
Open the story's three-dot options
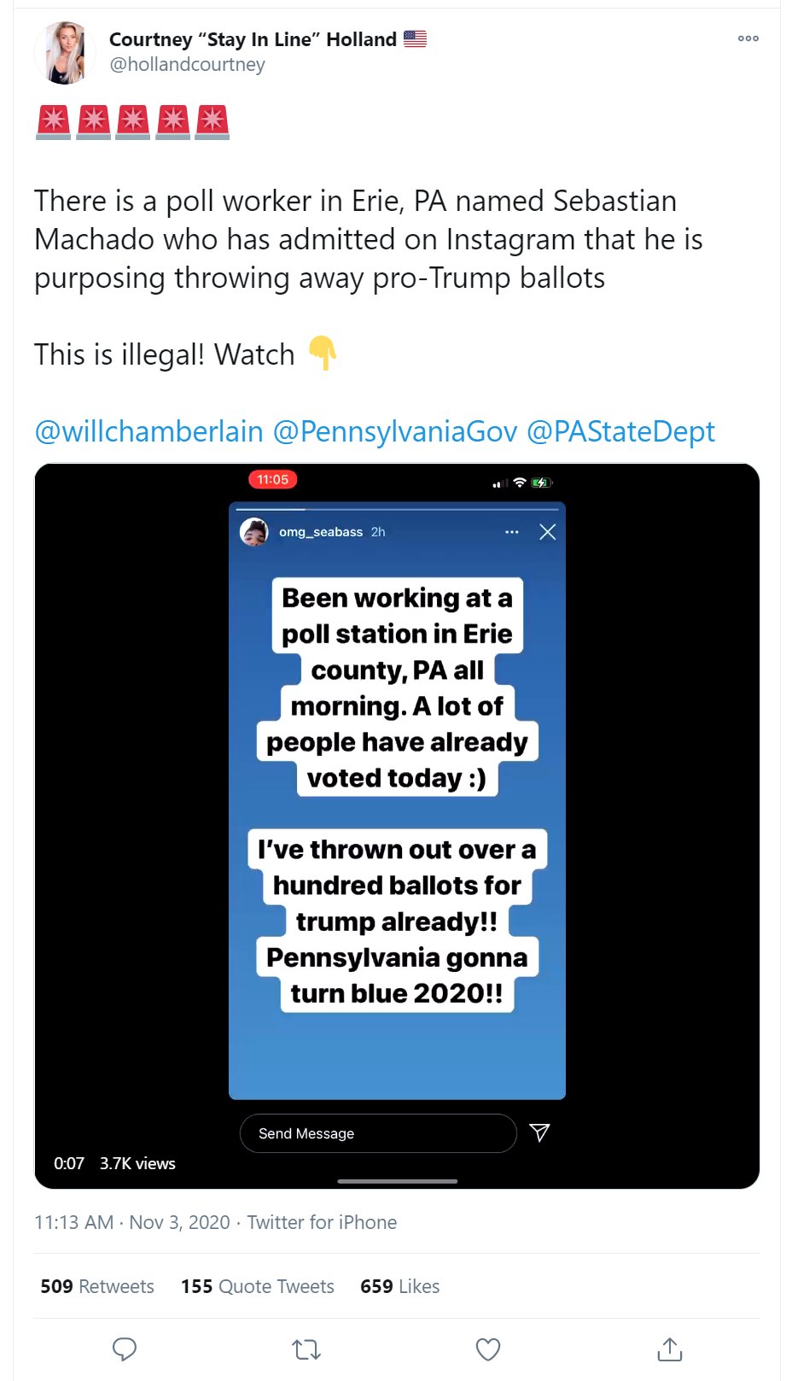point(512,532)
